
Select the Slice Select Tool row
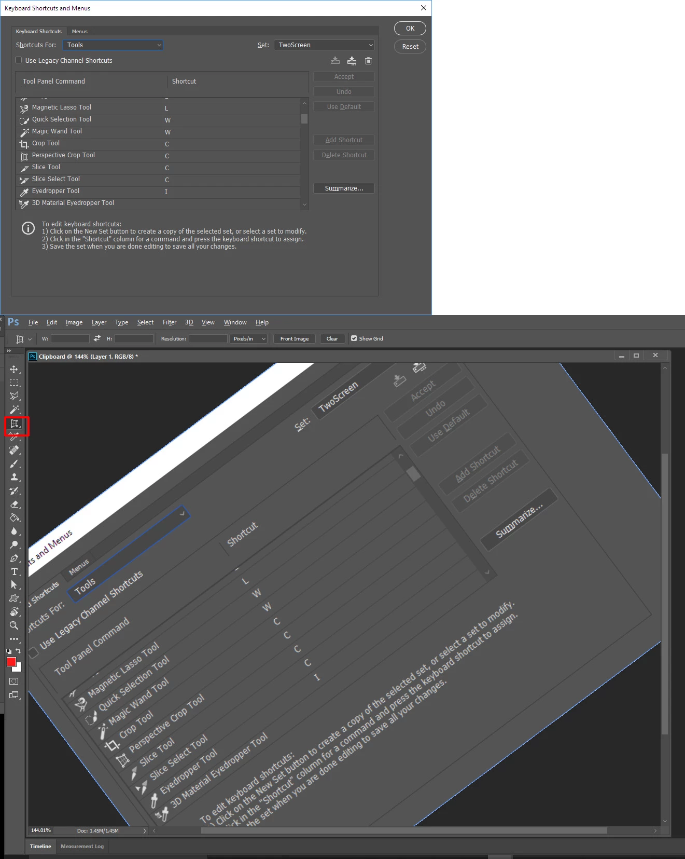pyautogui.click(x=158, y=180)
